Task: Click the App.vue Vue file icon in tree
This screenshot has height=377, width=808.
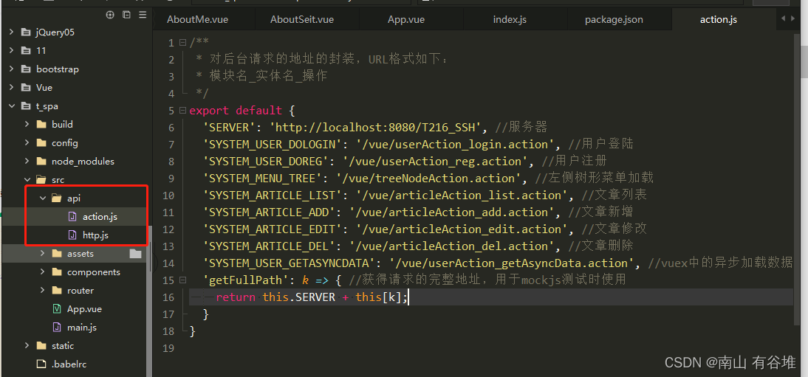Action: click(57, 309)
